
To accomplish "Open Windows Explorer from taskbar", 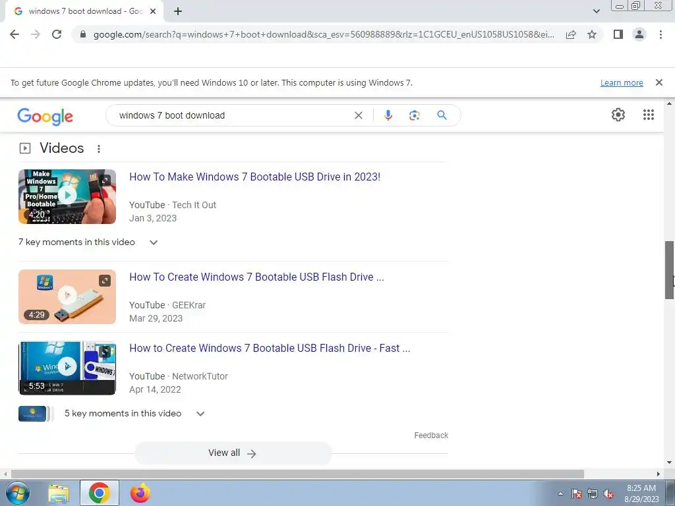I will pos(59,493).
